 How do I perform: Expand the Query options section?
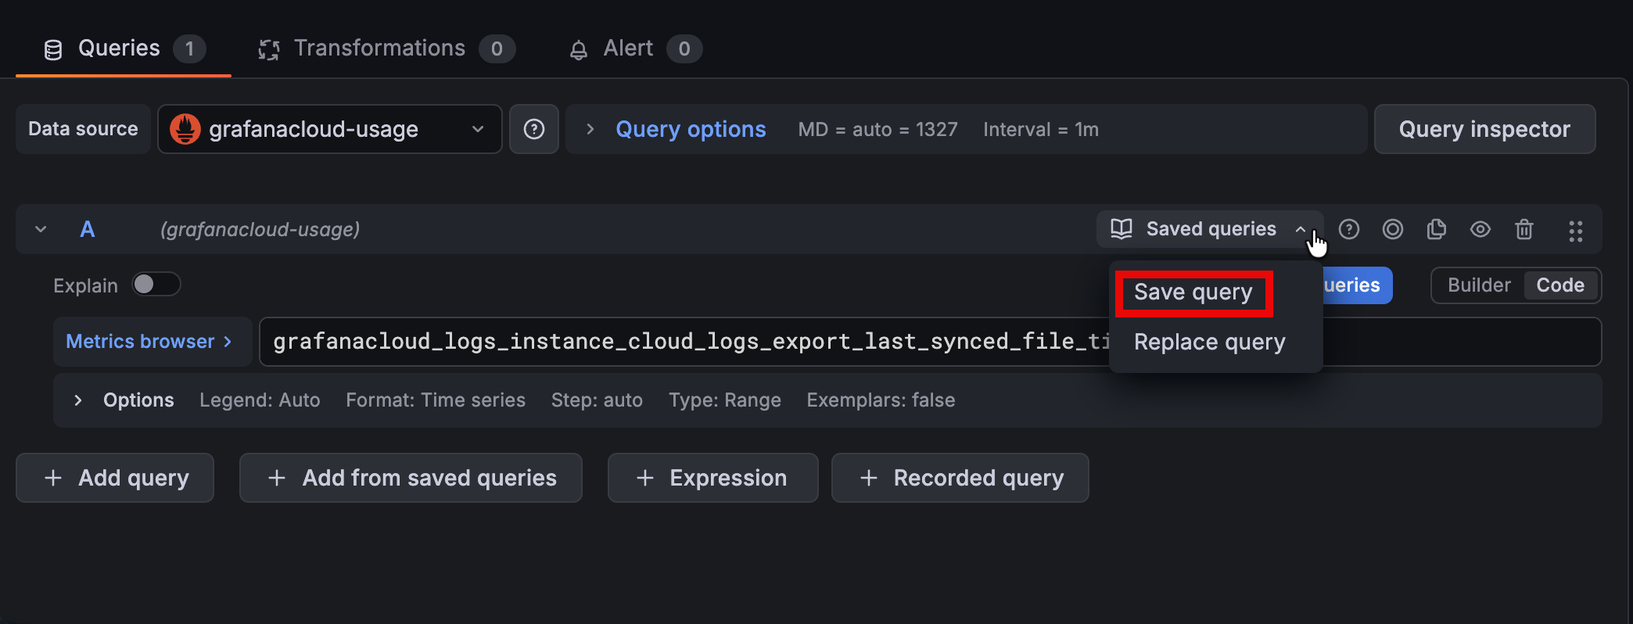point(690,129)
